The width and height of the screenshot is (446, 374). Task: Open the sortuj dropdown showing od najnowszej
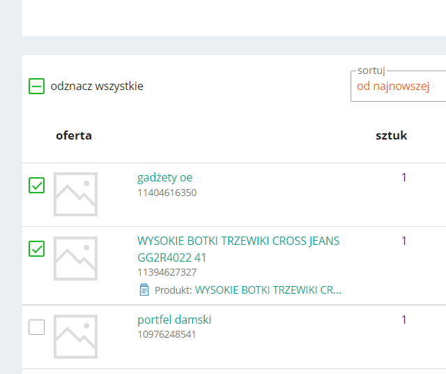point(400,87)
